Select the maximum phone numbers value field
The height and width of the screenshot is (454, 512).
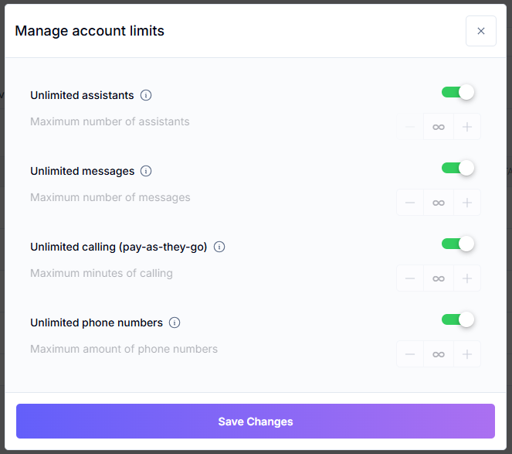tap(438, 354)
